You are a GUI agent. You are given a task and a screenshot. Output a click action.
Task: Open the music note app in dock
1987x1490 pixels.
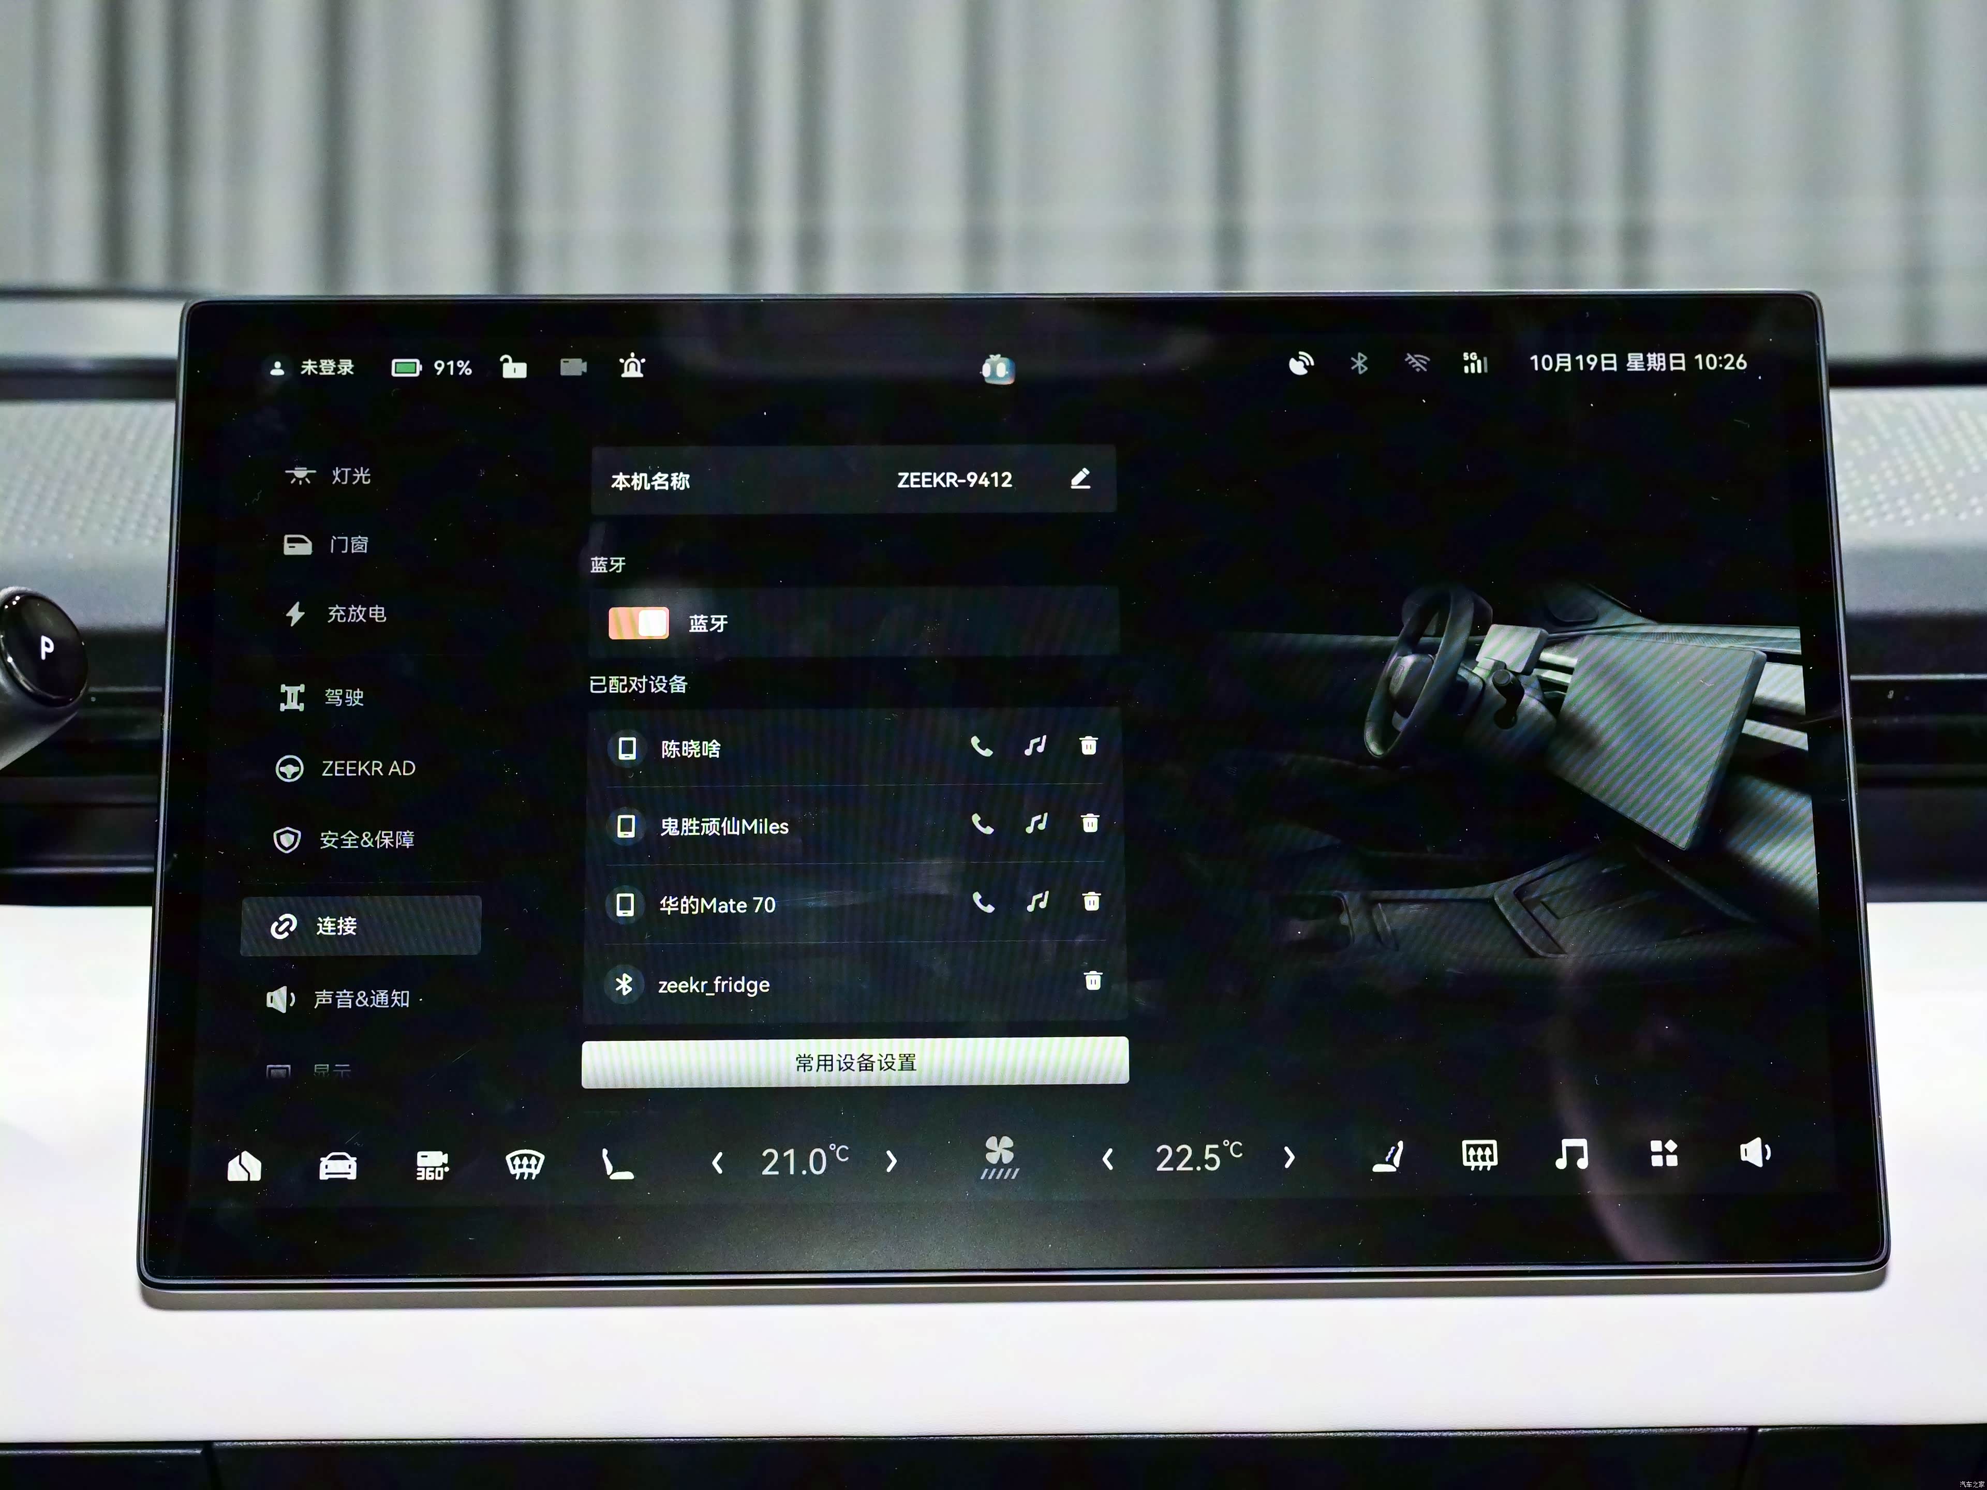point(1571,1154)
